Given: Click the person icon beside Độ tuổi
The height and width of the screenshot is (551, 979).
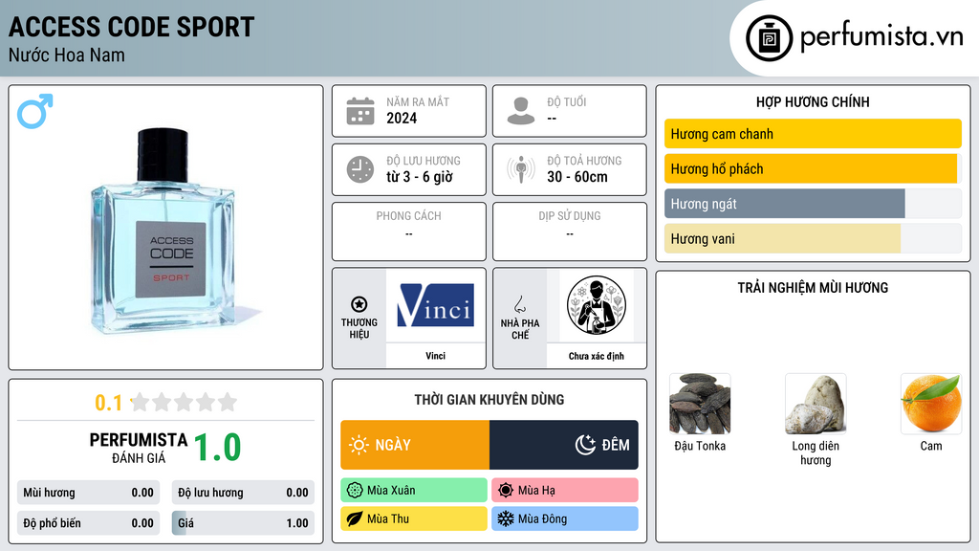Looking at the screenshot, I should pos(521,111).
